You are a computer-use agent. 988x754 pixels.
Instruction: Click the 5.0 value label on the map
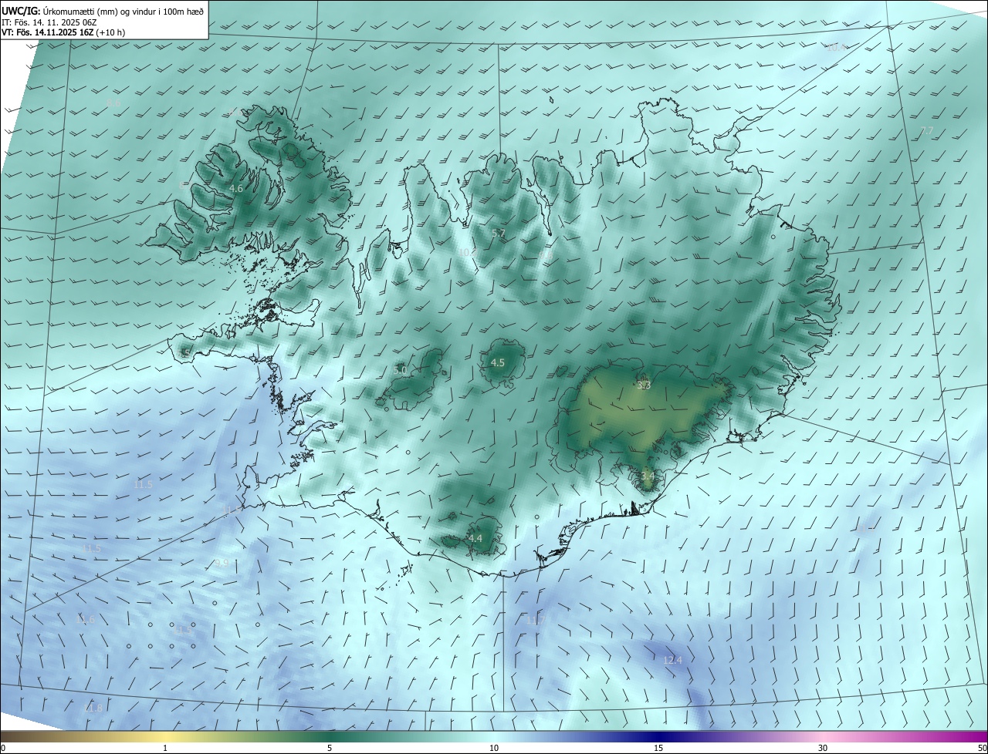tap(400, 371)
